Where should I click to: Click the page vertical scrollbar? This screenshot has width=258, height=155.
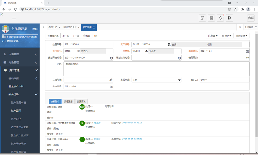256,85
